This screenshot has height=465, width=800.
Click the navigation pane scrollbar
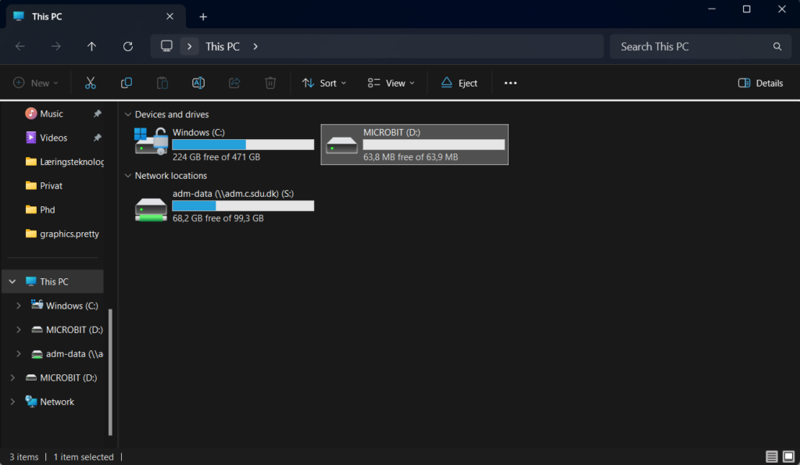(x=110, y=371)
